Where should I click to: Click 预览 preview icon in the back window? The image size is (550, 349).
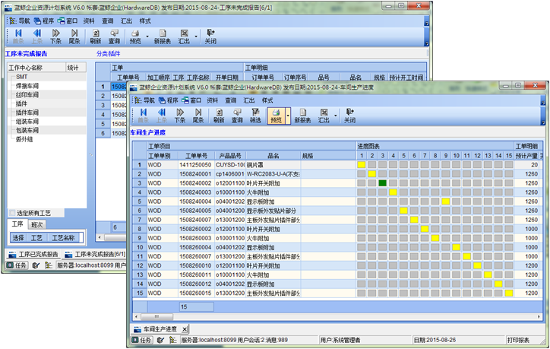click(135, 36)
